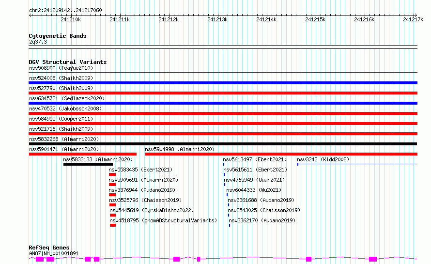Viewport: 431px width, 264px height.
Task: Click the 241210k ruler mark
Action: (x=71, y=19)
